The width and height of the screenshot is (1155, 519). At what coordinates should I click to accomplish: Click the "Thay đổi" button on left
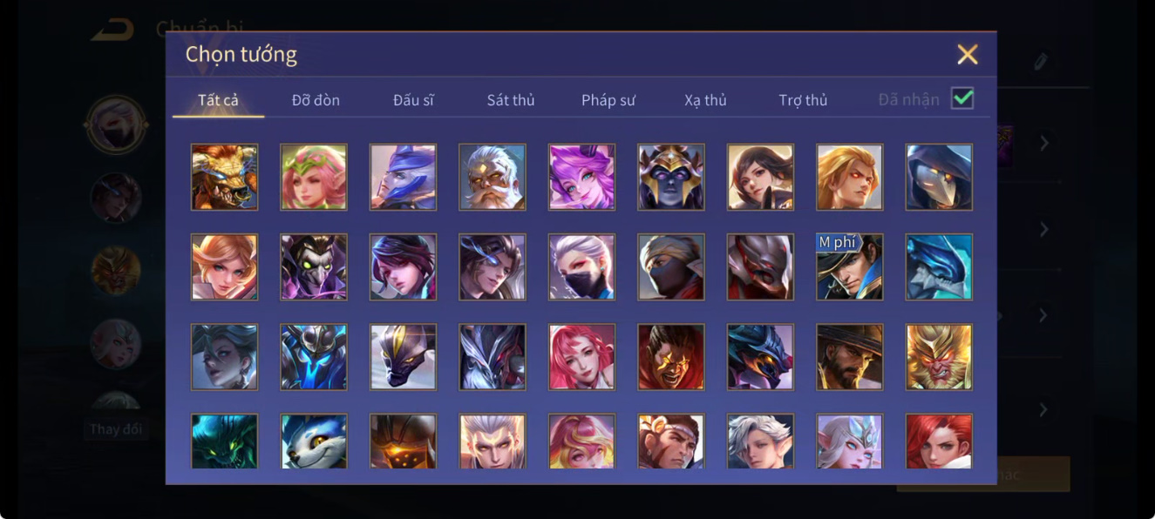[115, 429]
